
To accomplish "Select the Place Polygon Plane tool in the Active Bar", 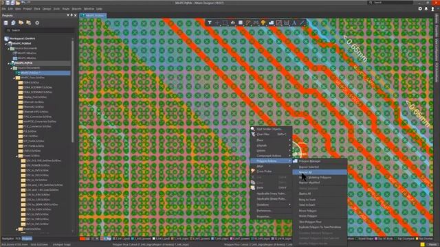I will [x=271, y=23].
